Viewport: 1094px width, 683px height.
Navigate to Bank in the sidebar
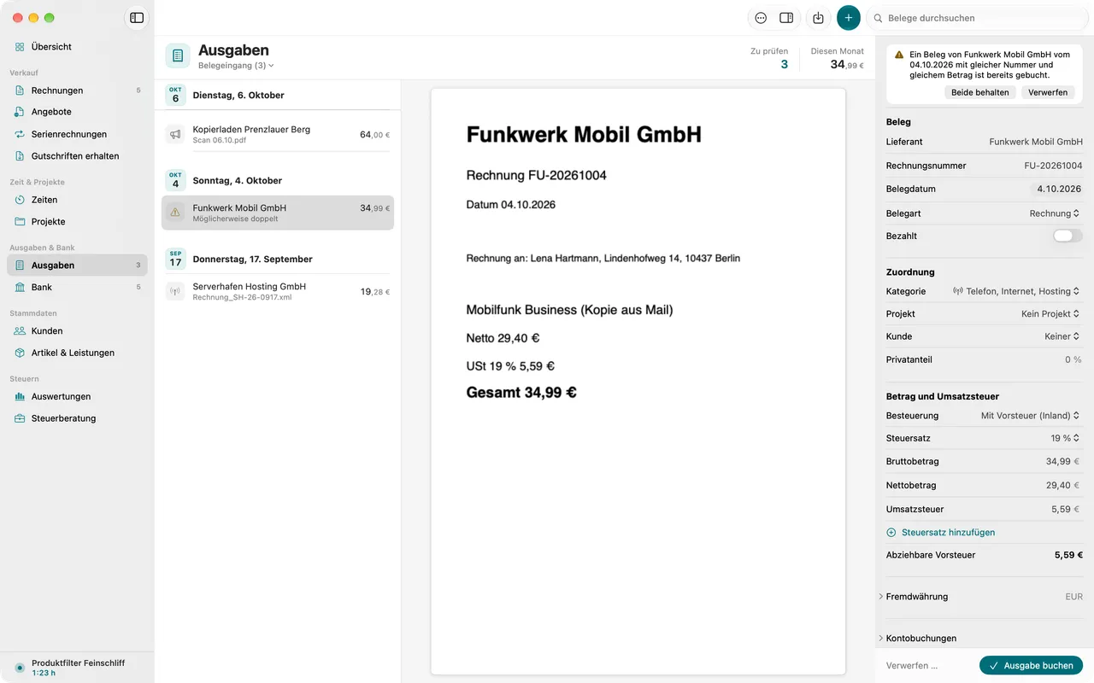click(x=77, y=288)
